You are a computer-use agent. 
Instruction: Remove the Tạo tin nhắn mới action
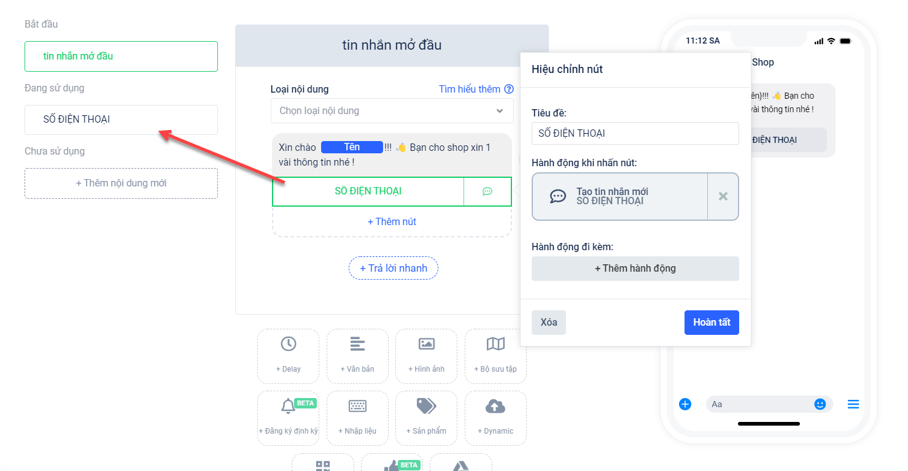pyautogui.click(x=723, y=196)
